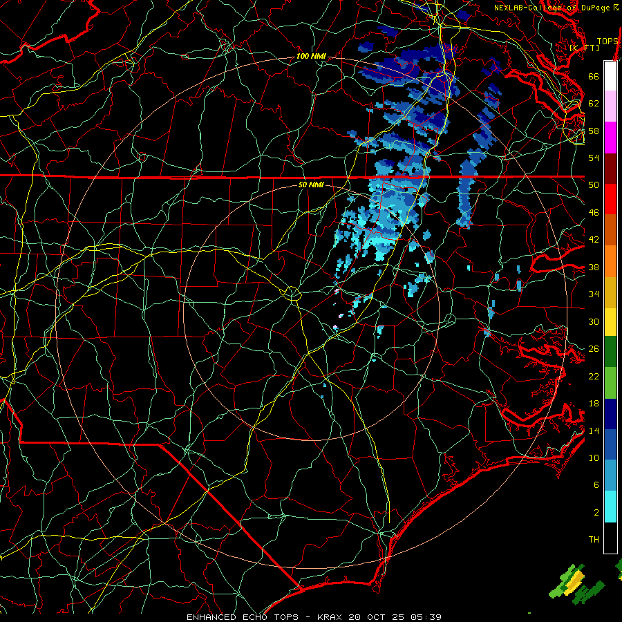The image size is (622, 622).
Task: Pick the cyan legend color block
Action: coord(610,507)
